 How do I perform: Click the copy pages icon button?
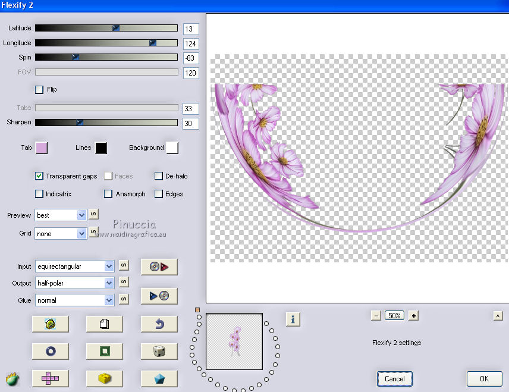coord(104,324)
